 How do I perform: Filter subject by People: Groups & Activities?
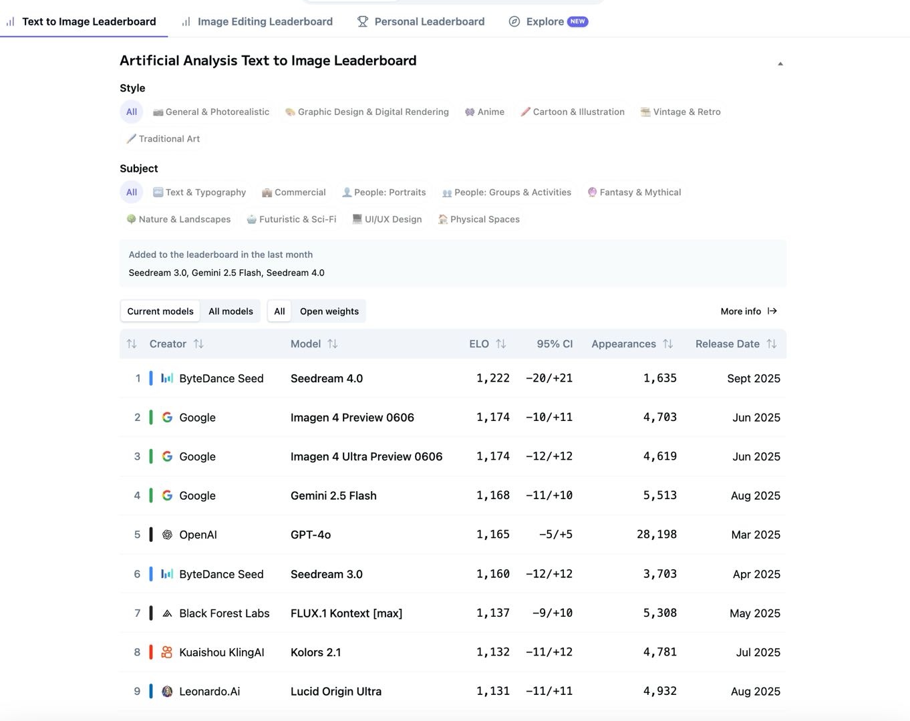(506, 192)
